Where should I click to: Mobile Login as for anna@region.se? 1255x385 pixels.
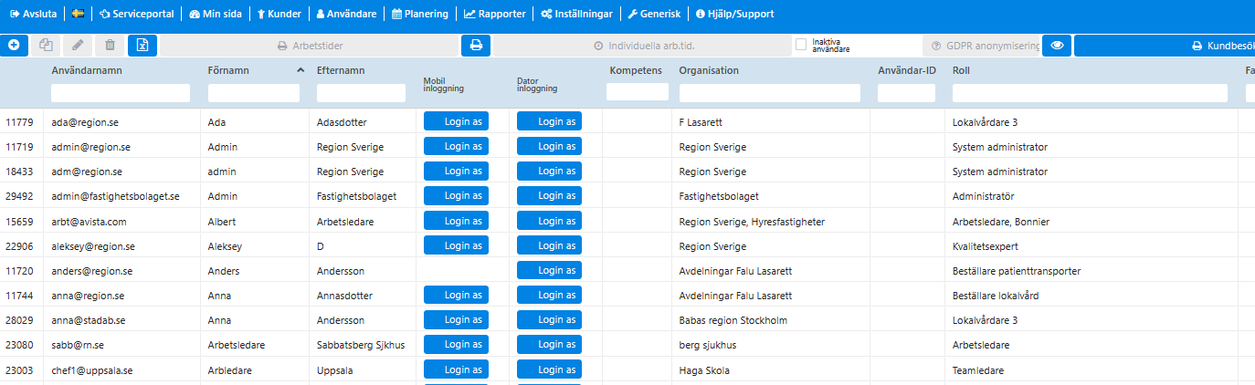(457, 295)
